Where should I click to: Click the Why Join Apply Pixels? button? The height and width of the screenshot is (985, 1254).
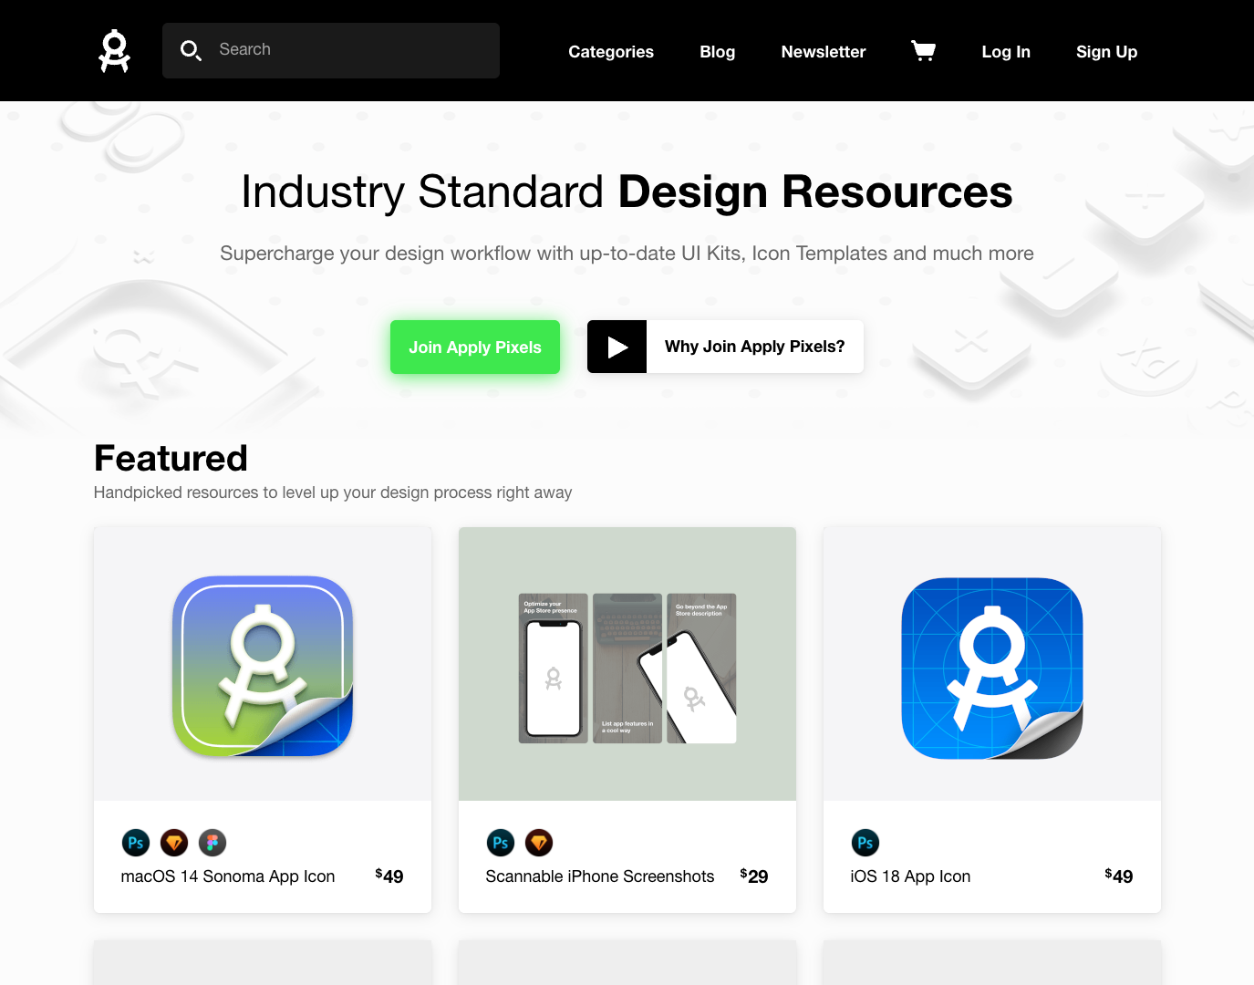point(754,347)
